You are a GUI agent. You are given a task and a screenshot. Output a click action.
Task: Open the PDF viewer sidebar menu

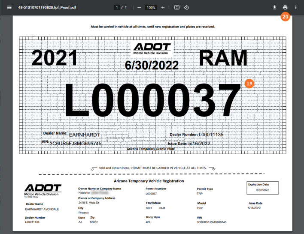[x=9, y=8]
